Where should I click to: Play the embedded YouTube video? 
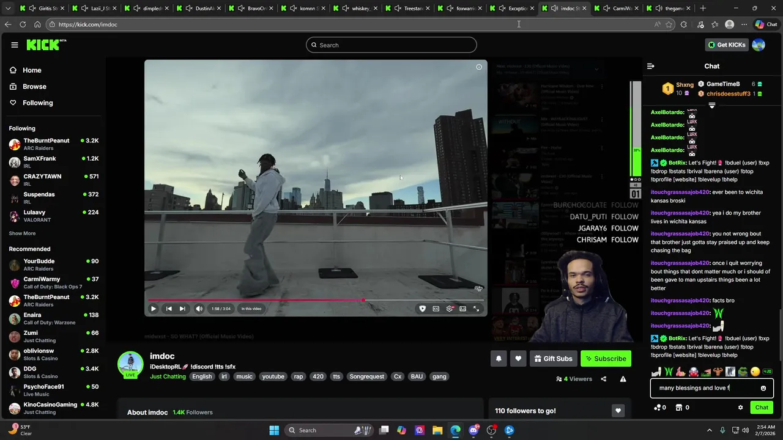point(153,309)
